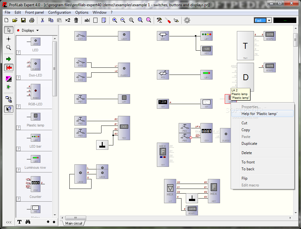The height and width of the screenshot is (229, 301).
Task: Click the binoculars search icon
Action: (x=28, y=222)
